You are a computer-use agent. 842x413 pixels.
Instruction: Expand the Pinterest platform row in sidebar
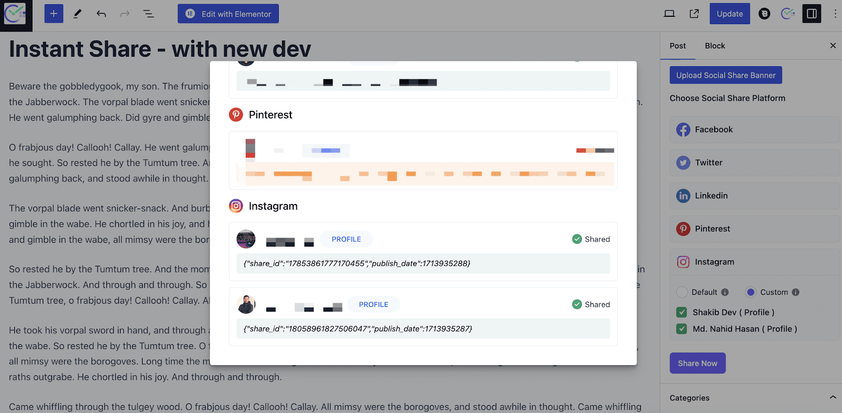755,229
